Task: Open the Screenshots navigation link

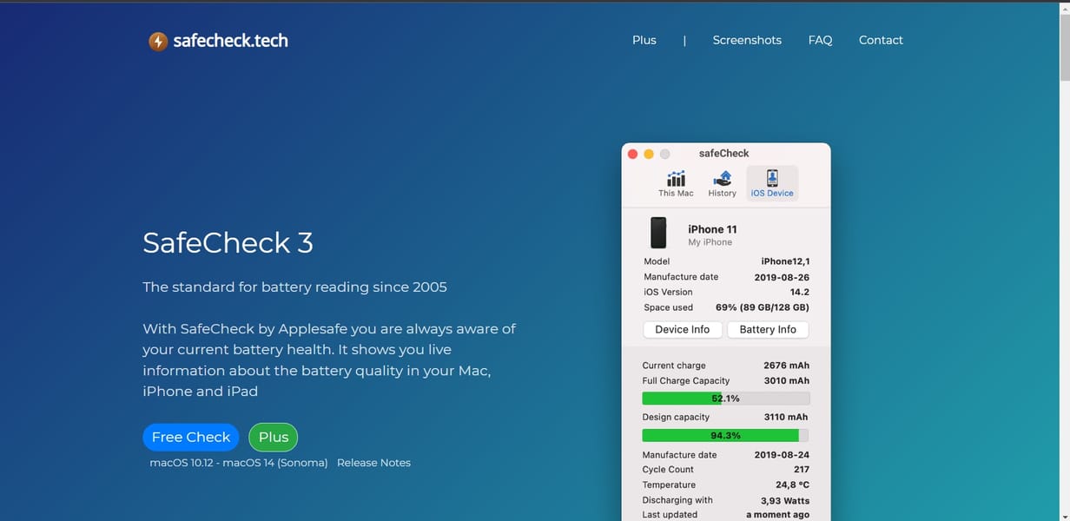Action: [747, 40]
